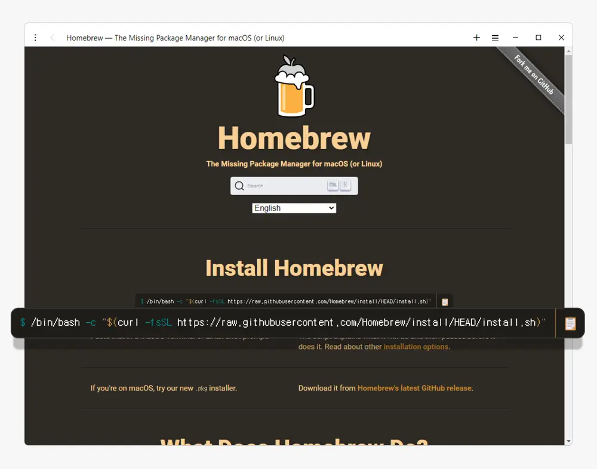Viewport: 597px width, 469px height.
Task: Click the small install command code line
Action: click(286, 301)
